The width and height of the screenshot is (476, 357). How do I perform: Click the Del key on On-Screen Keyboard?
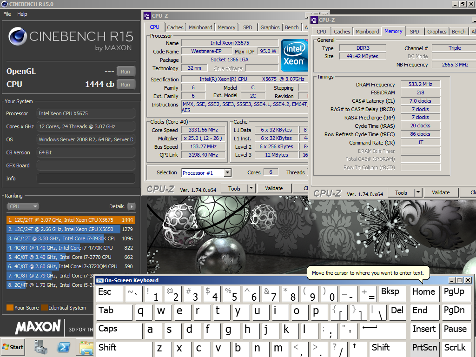[x=397, y=312]
